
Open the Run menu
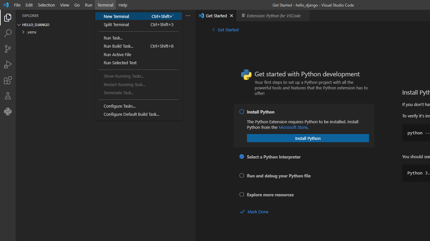point(88,5)
